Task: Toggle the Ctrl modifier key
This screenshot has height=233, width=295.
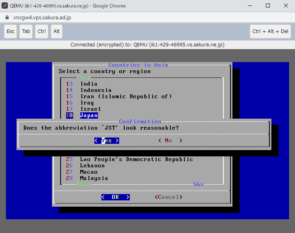Action: point(42,31)
